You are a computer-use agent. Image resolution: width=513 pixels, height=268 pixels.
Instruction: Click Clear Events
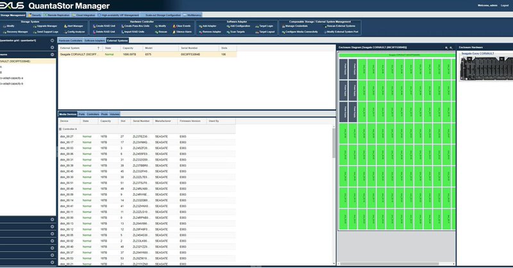(181, 26)
